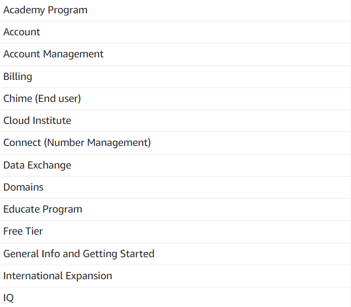Image resolution: width=351 pixels, height=307 pixels.
Task: Click the row labeled Billing
Action: tap(174, 76)
